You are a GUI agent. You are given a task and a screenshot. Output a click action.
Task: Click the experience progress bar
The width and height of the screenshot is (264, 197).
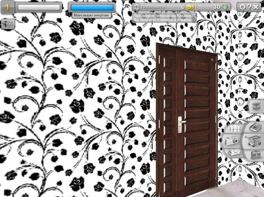pos(39,7)
